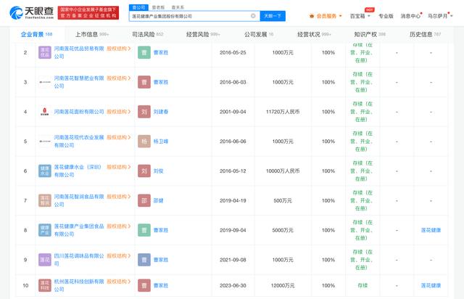Screen dimensions: 464x299
Task: Click the 杭州莲花科技 pink logo badge
Action: pyautogui.click(x=45, y=287)
